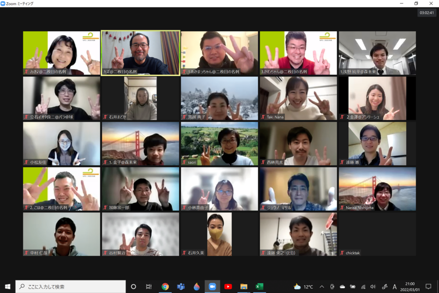Click the 03:02:41 meeting timer

point(426,13)
